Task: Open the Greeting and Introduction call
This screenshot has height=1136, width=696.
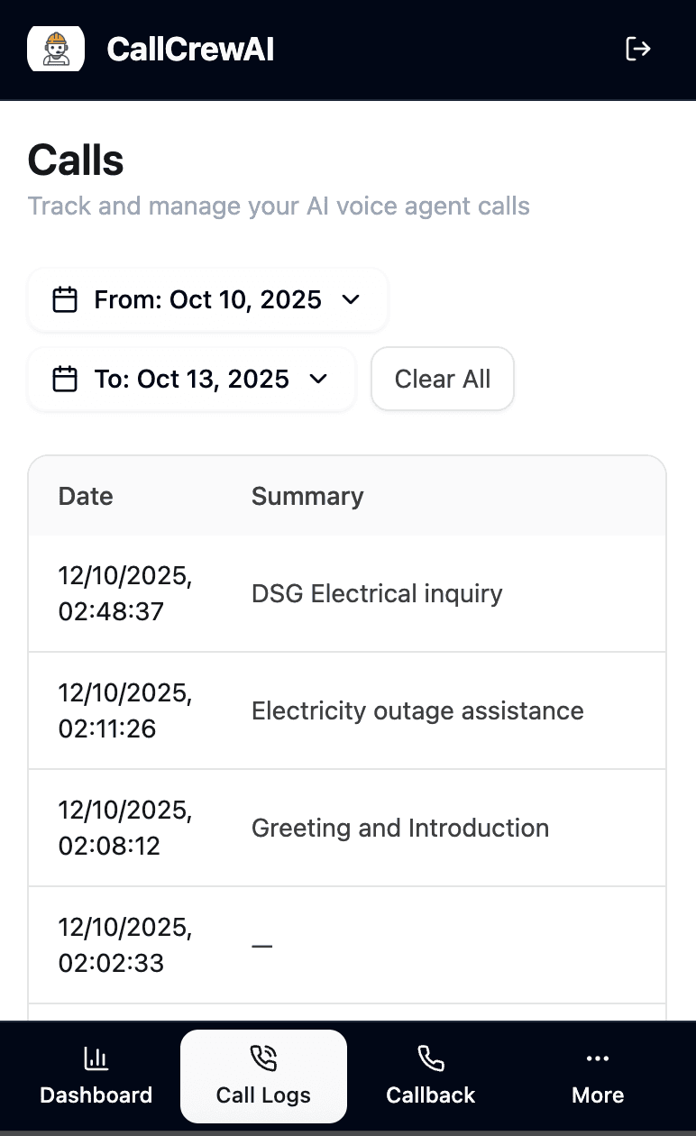Action: [400, 828]
